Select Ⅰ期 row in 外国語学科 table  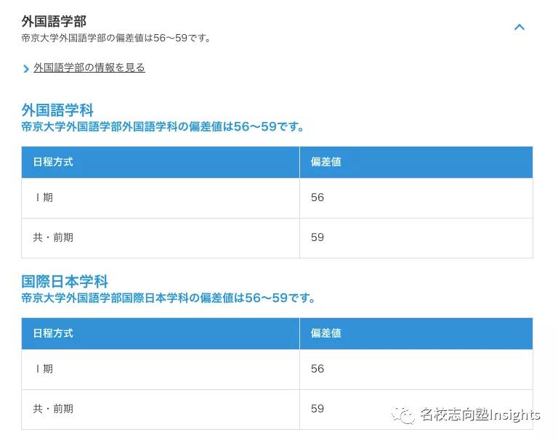click(x=278, y=197)
